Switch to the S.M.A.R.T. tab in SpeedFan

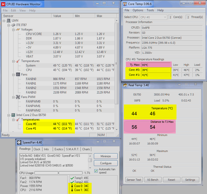[x=72, y=149]
